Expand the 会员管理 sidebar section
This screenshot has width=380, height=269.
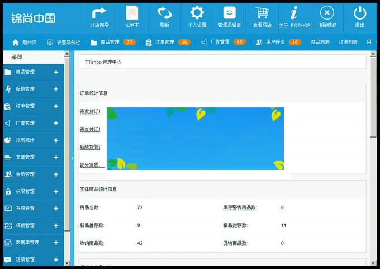click(x=56, y=174)
